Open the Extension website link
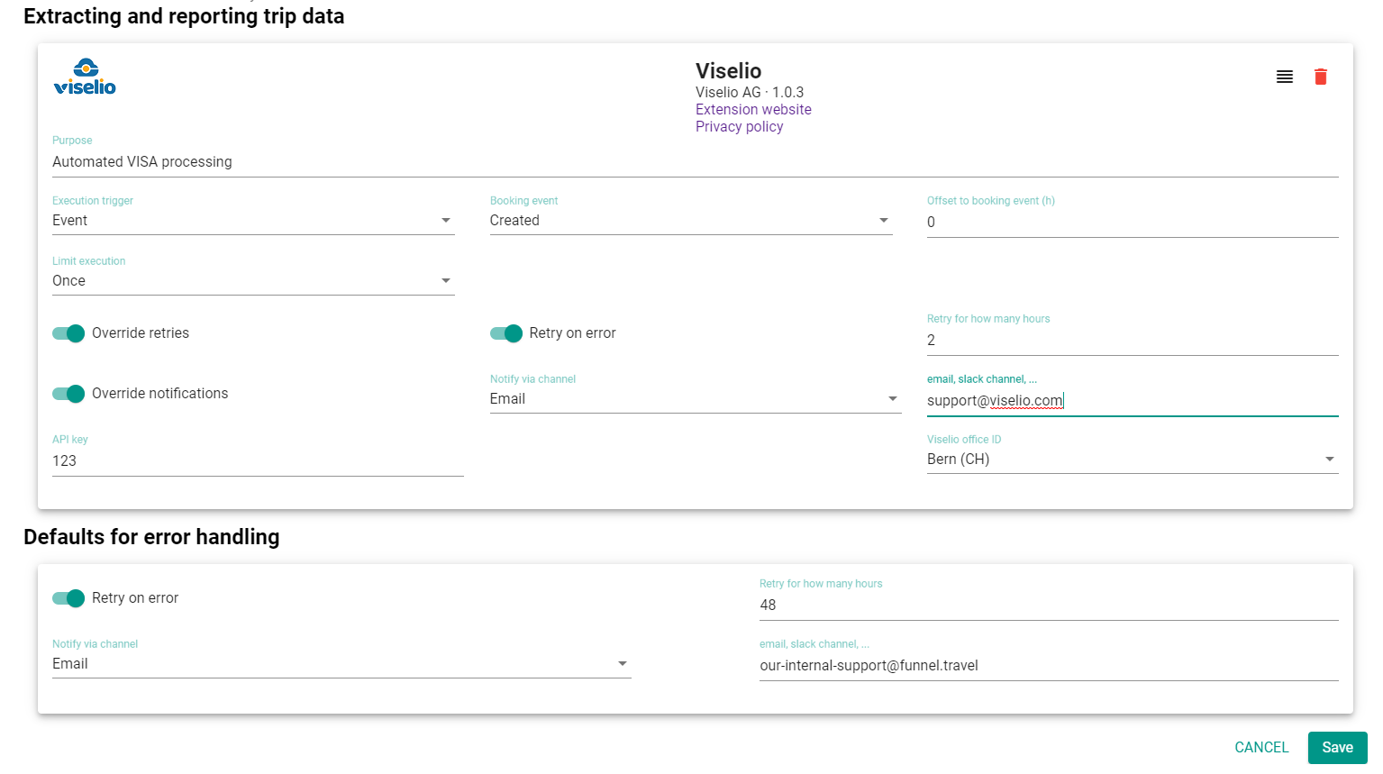 point(753,110)
